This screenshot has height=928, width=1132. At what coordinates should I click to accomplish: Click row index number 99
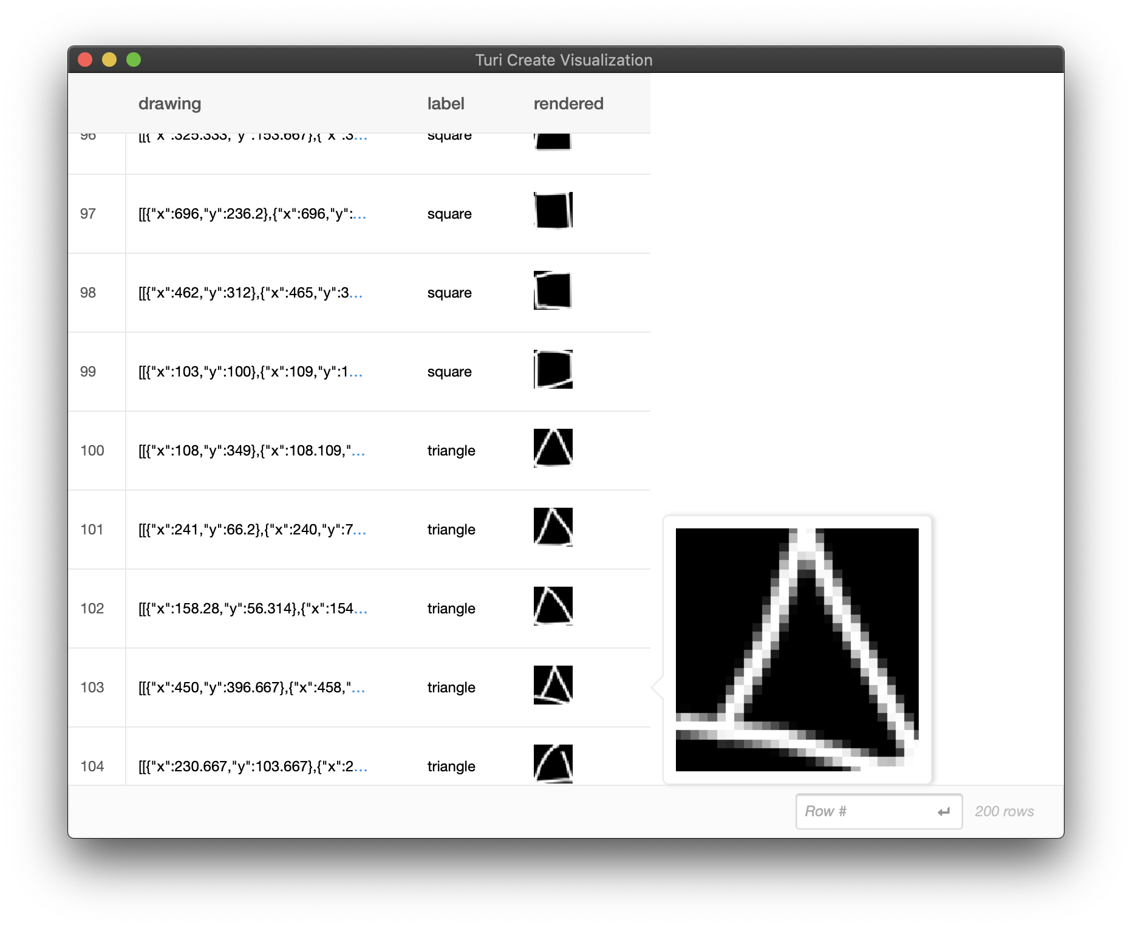pos(88,372)
